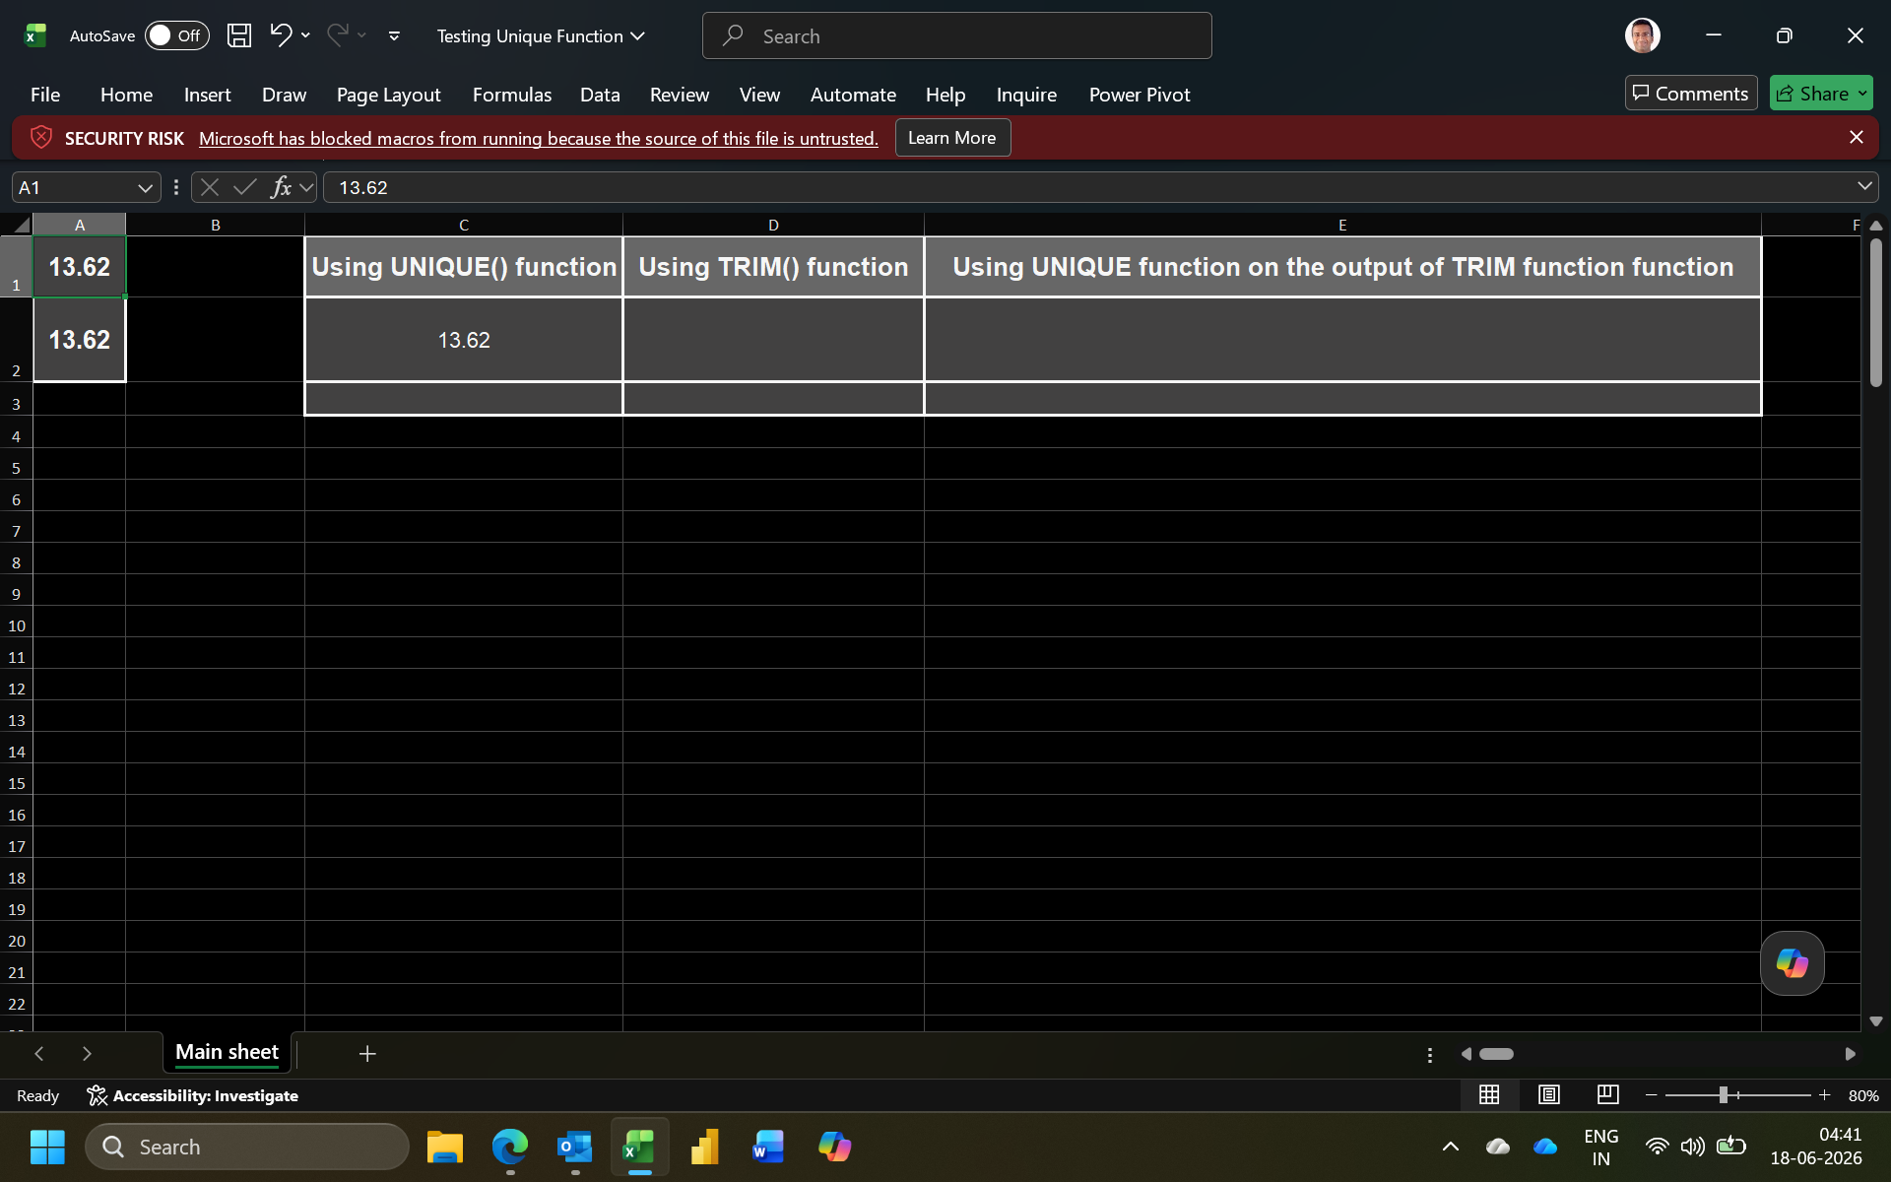Click the Save icon in title bar
The image size is (1891, 1182).
point(239,35)
